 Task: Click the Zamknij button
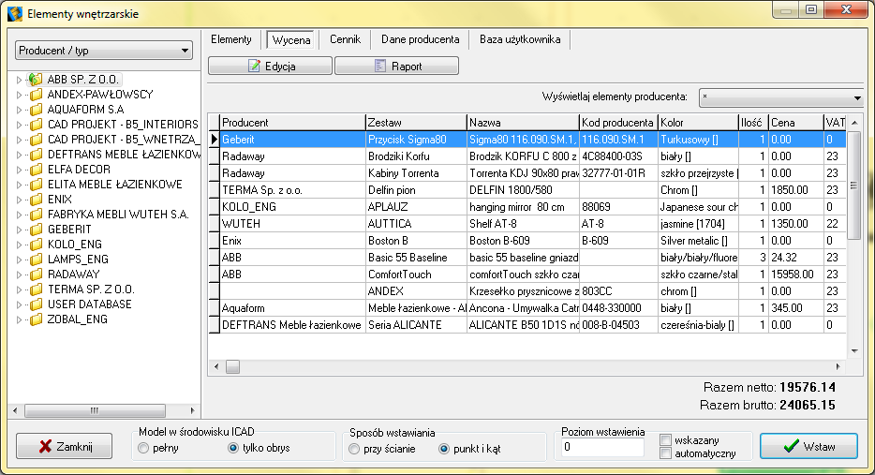click(65, 447)
